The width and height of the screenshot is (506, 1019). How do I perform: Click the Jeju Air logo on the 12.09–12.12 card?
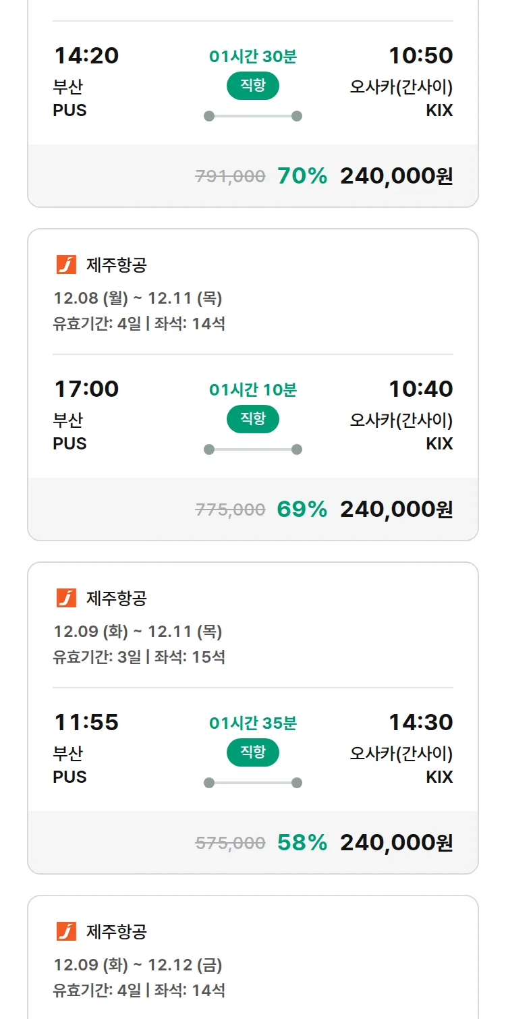[x=66, y=932]
